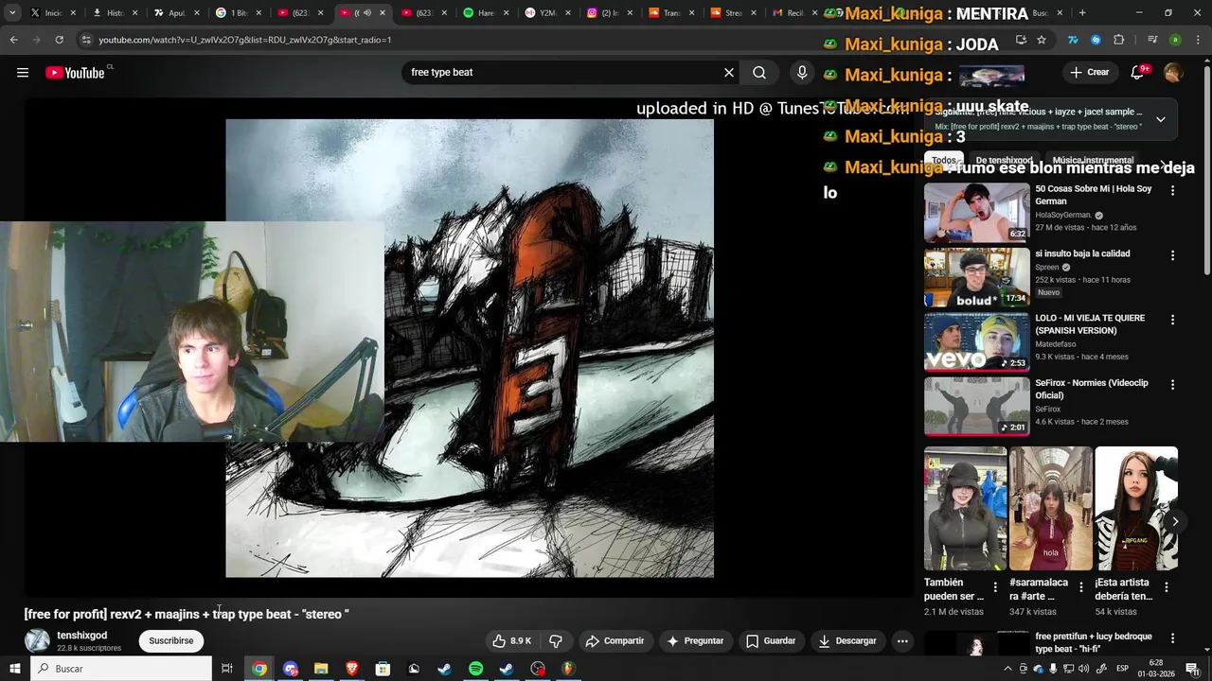Screen dimensions: 1212x681
Task: Click the Descargar download button
Action: click(x=847, y=641)
